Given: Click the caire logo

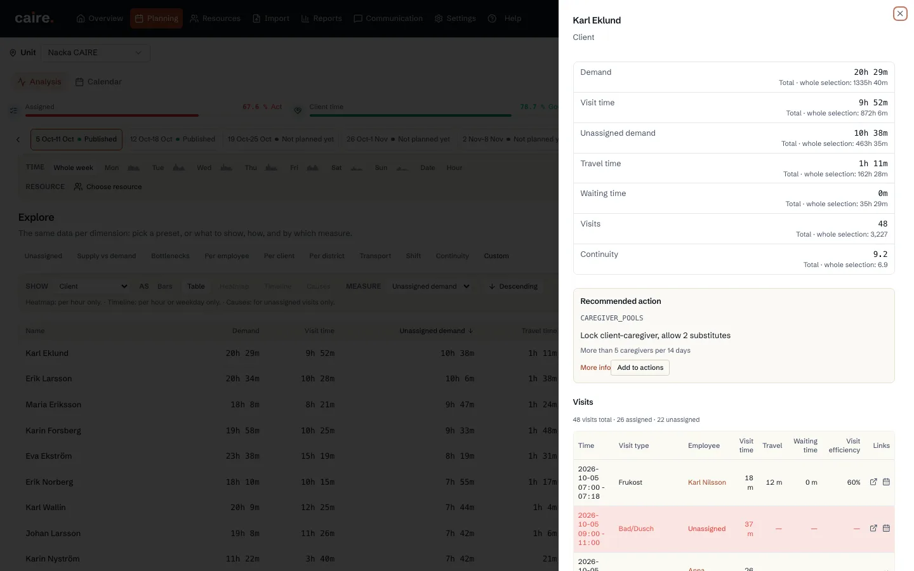Looking at the screenshot, I should pos(34,18).
